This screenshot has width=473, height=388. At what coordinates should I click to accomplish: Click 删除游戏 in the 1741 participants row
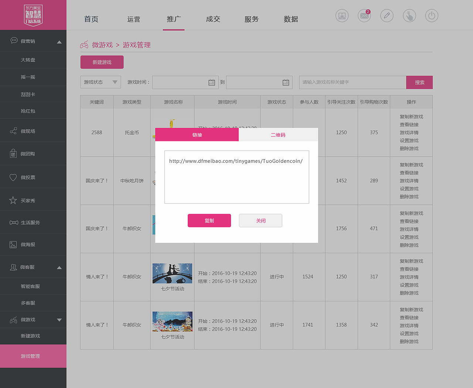coord(409,341)
